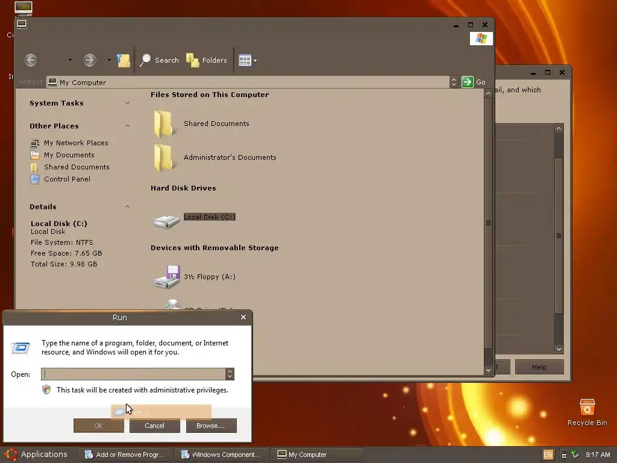
Task: Open Shared Documents in Other Places
Action: 77,167
